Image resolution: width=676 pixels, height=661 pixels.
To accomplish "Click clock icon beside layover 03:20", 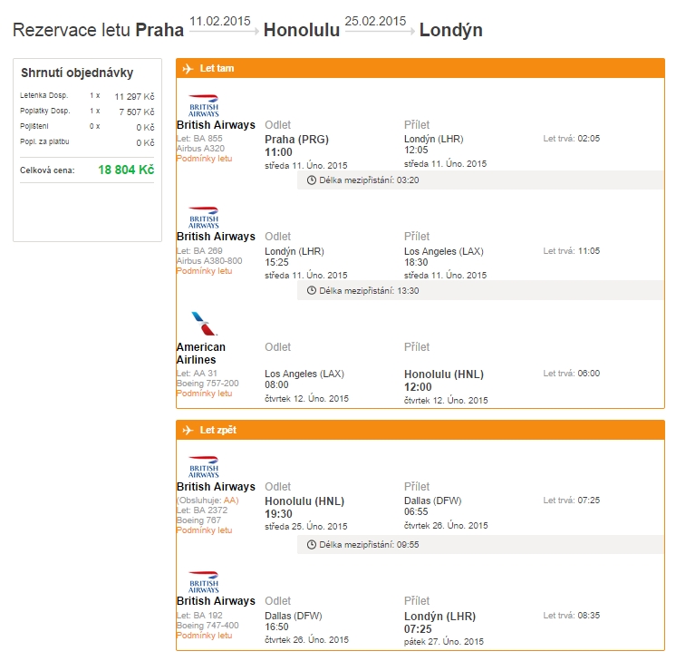I will point(312,180).
